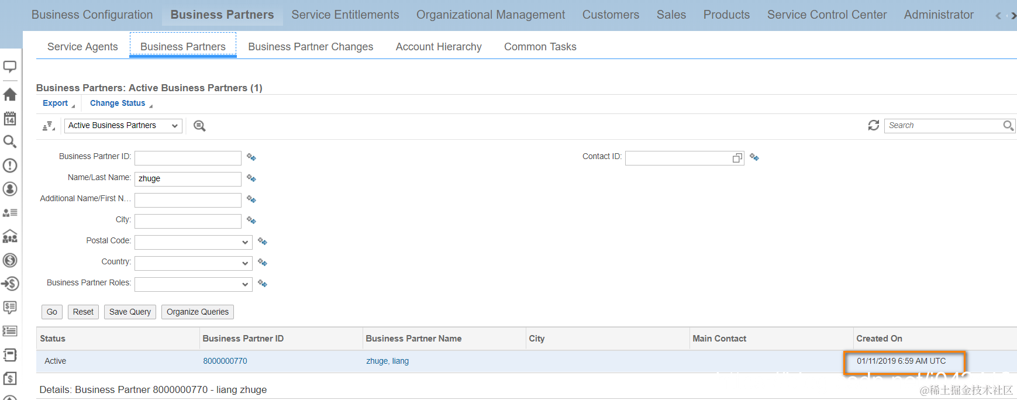Click the Name/Last Name field containing zhuge
The height and width of the screenshot is (400, 1017).
(x=188, y=179)
